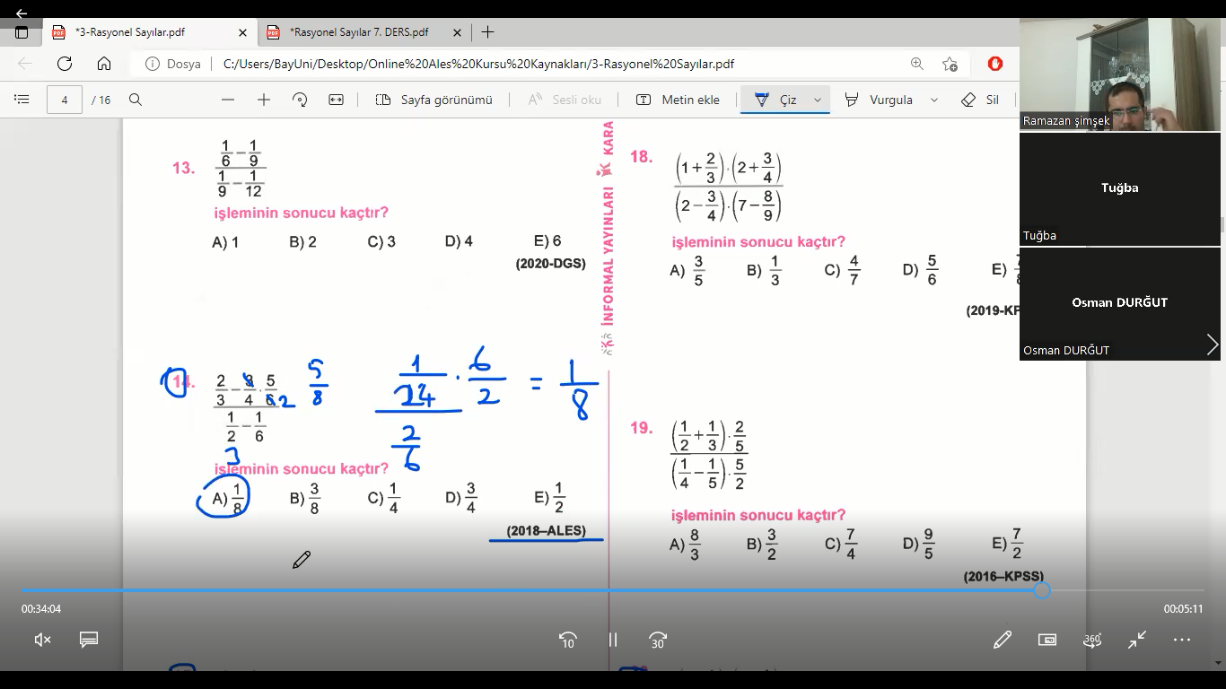Click the fit to width icon

pyautogui.click(x=336, y=100)
